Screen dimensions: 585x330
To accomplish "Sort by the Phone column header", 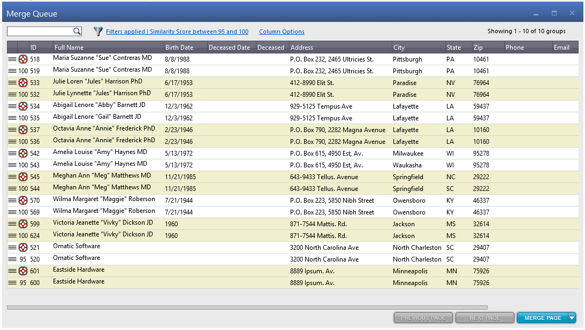I will (528, 48).
